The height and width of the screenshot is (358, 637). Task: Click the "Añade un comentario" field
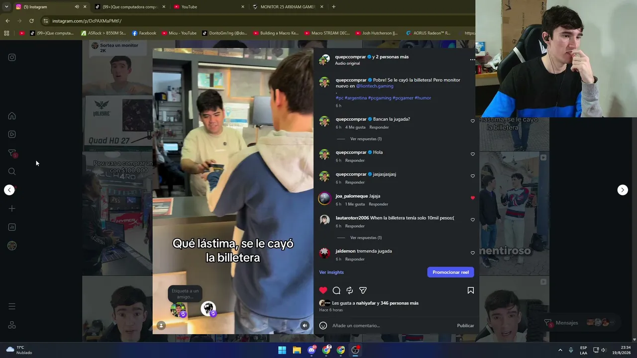(x=393, y=326)
